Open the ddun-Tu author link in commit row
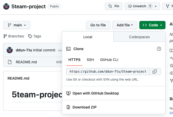 click(x=24, y=50)
